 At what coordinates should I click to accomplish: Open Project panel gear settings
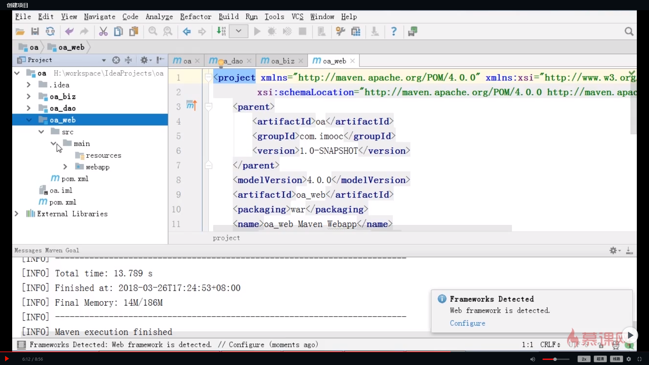pyautogui.click(x=146, y=60)
